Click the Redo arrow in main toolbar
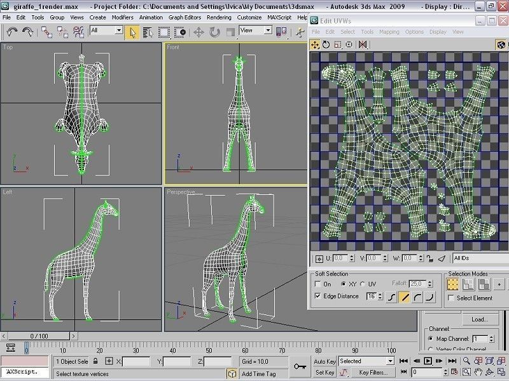The height and width of the screenshot is (381, 509). [x=28, y=32]
